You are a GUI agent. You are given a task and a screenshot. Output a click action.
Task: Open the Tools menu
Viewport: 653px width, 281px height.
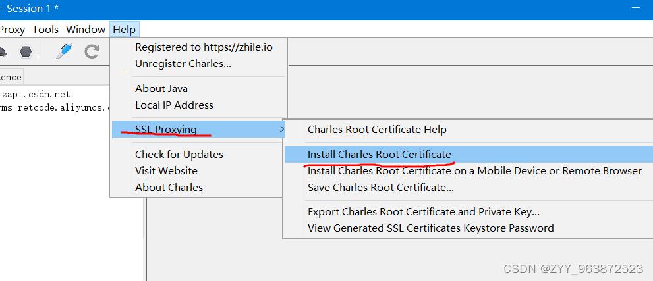45,29
